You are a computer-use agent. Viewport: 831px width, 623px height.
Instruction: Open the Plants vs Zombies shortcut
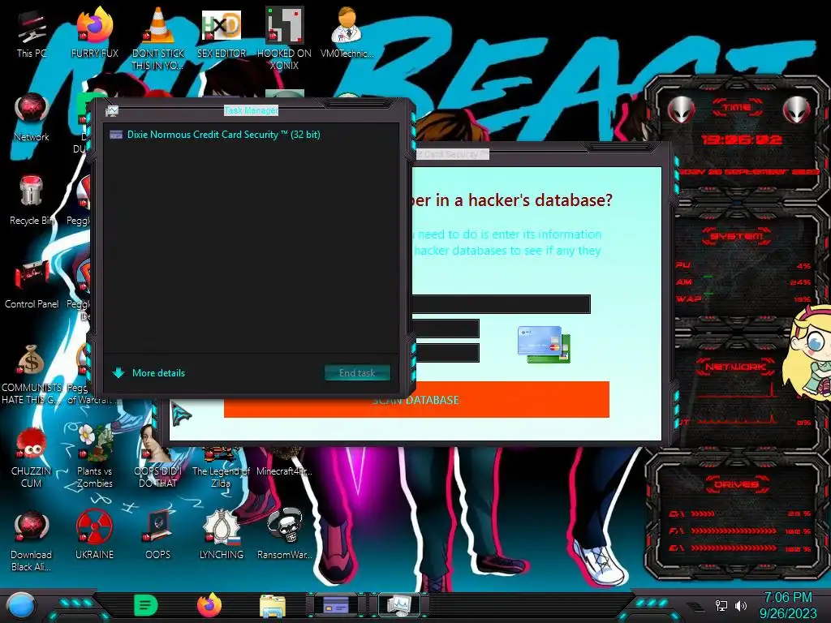(94, 458)
